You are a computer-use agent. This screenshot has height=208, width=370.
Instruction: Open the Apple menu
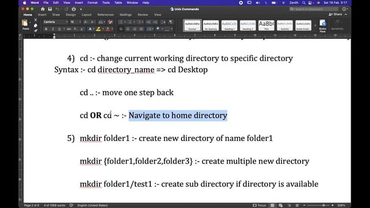(25, 2)
